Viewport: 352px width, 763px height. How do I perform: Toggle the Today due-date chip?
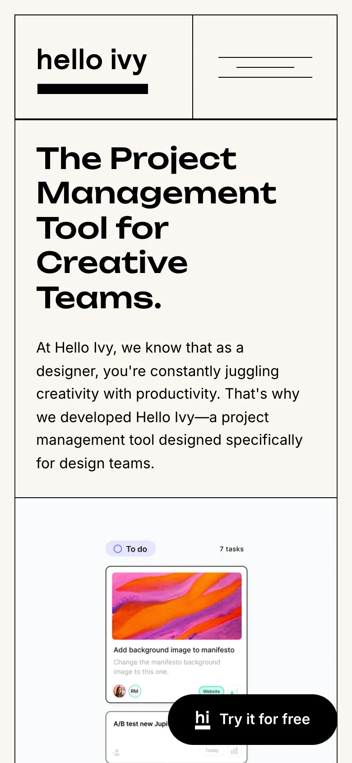pos(212,750)
